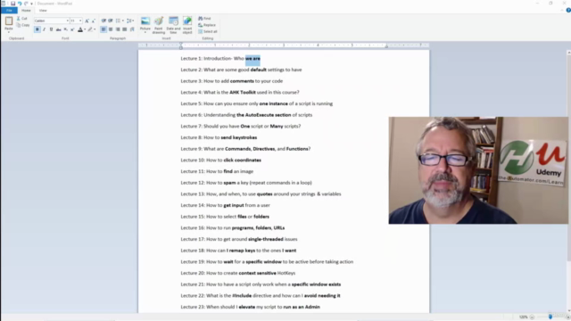Toggle Underline formatting

coord(51,29)
